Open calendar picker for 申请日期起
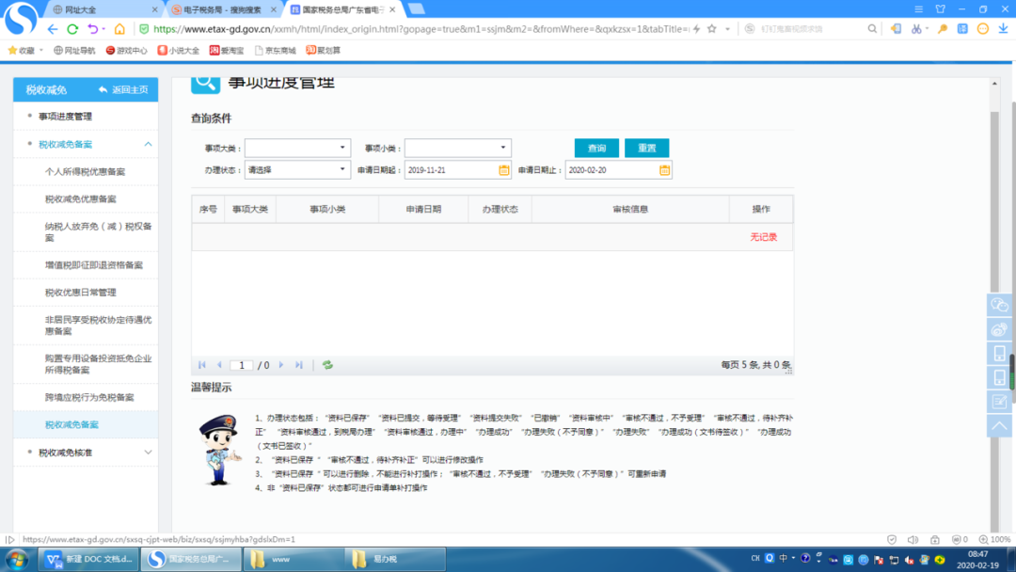 pos(504,170)
